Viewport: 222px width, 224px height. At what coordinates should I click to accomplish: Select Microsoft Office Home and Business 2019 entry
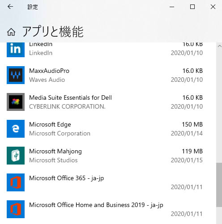[108, 209]
